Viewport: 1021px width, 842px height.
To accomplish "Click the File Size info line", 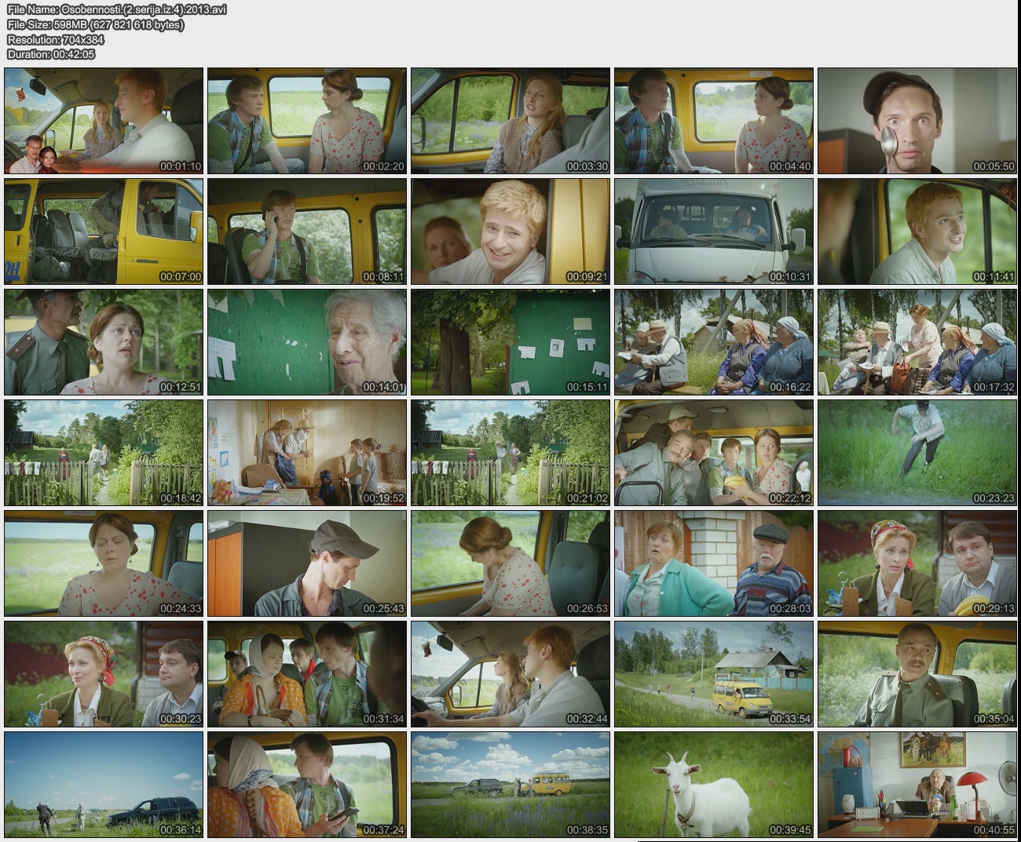I will (95, 24).
